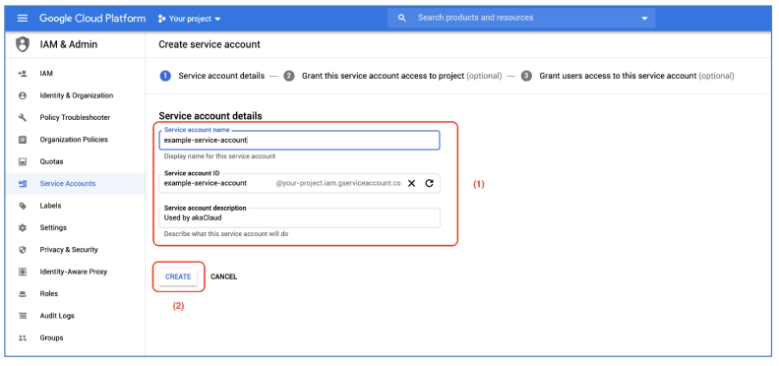
Task: Click "Display name for this service account" hint
Action: 219,156
